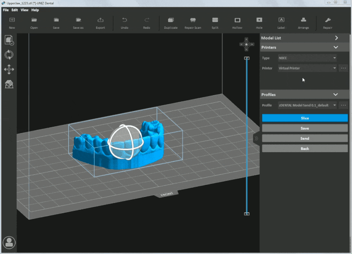Open the Virtual Printer dropdown
352x254 pixels.
tap(307, 68)
